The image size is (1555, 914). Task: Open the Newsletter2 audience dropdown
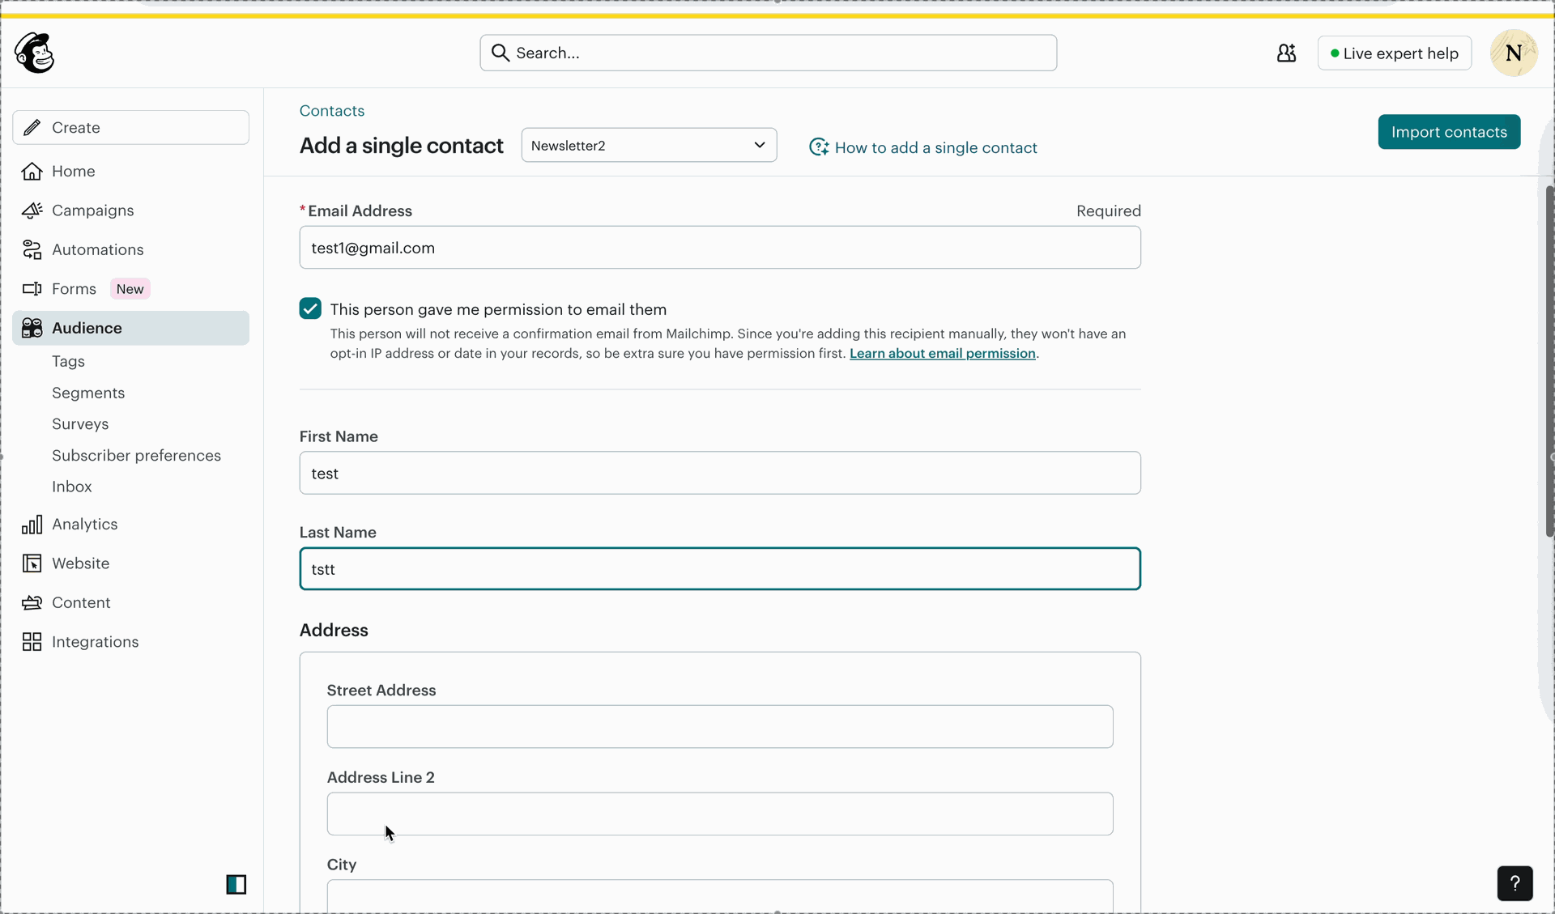click(649, 145)
